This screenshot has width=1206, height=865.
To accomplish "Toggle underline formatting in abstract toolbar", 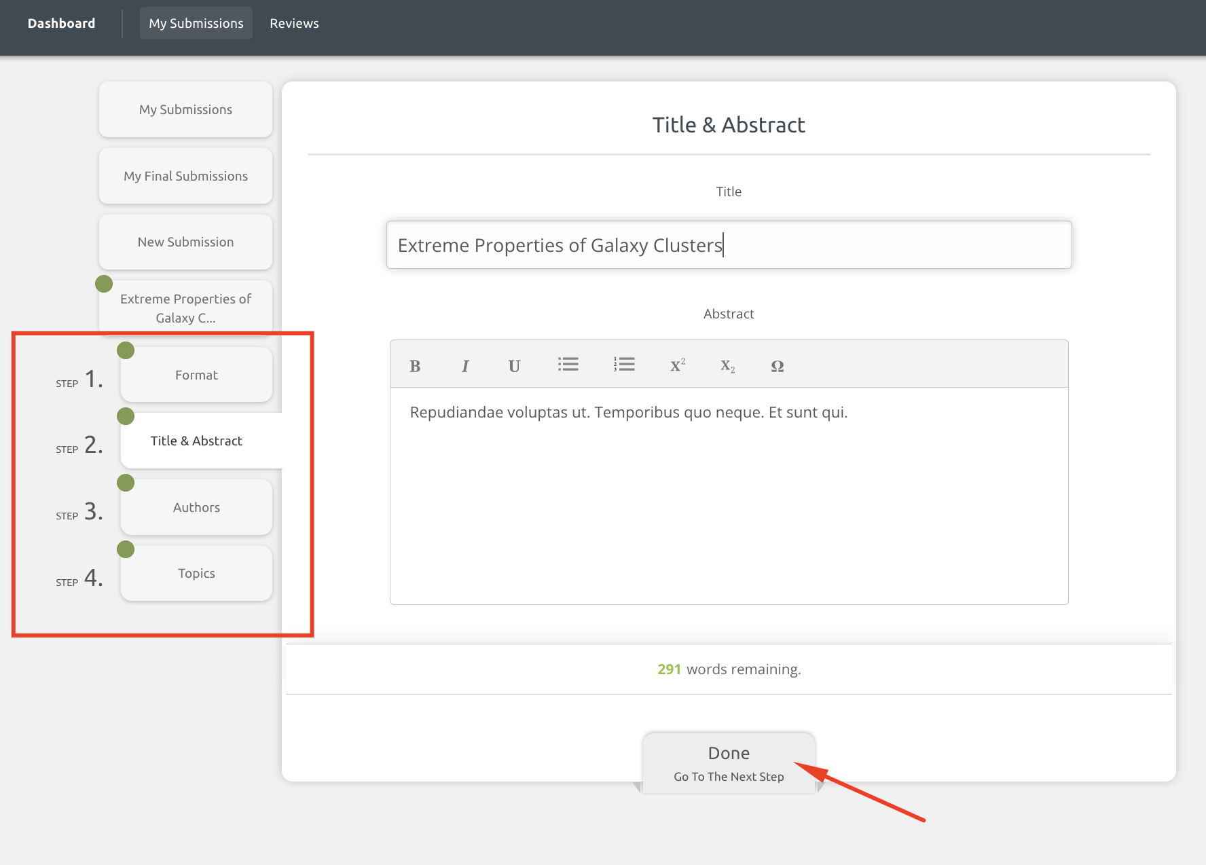I will (x=514, y=366).
